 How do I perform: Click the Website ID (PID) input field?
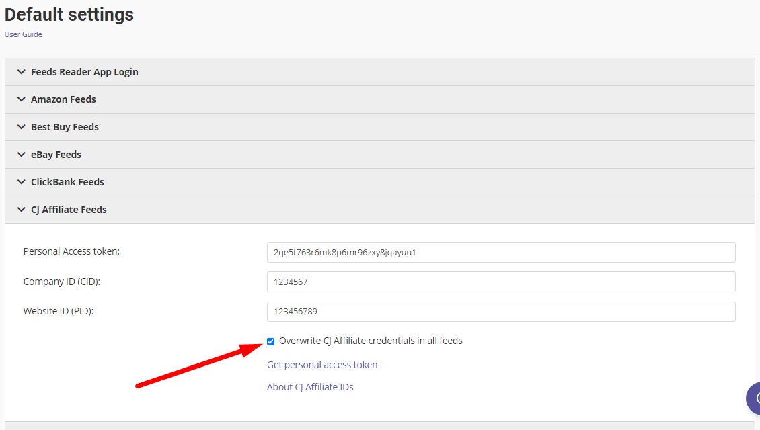501,311
